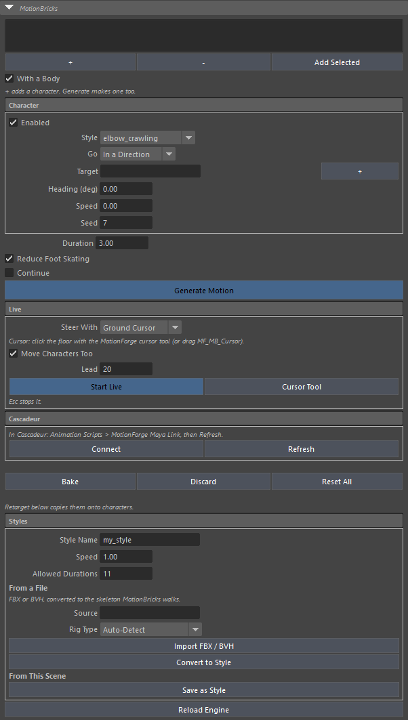This screenshot has width=408, height=720.
Task: Open the Steer With dropdown
Action: pyautogui.click(x=140, y=327)
